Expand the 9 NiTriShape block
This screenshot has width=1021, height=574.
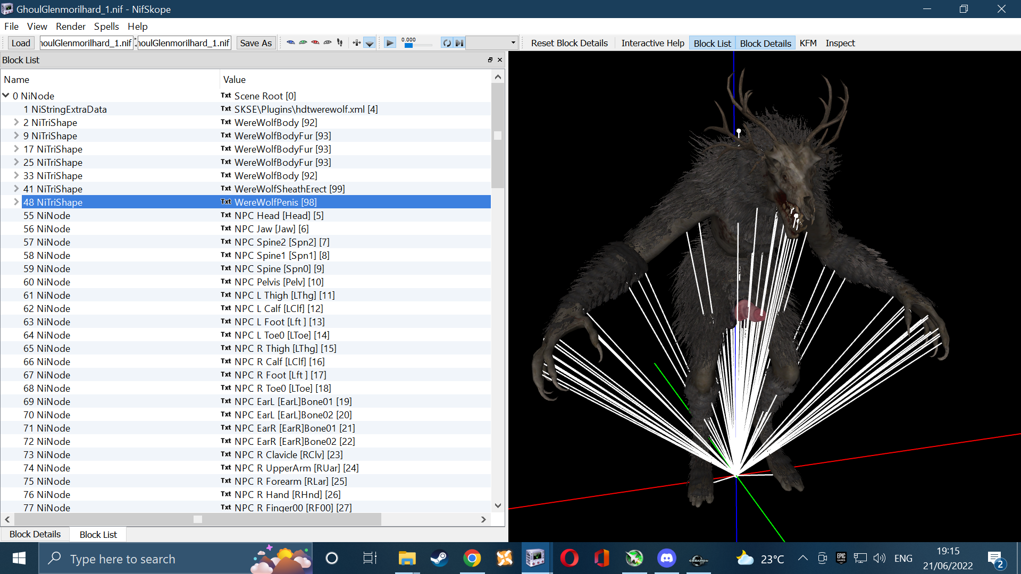[16, 136]
